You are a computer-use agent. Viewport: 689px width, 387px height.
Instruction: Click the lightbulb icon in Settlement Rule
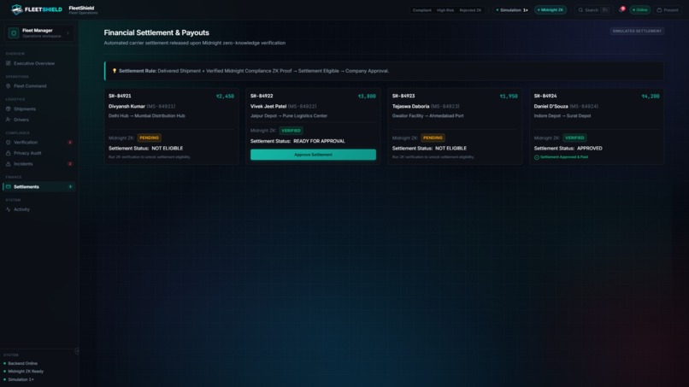115,71
